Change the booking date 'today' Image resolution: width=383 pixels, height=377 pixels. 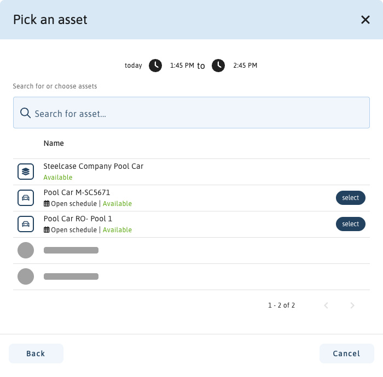(x=133, y=66)
